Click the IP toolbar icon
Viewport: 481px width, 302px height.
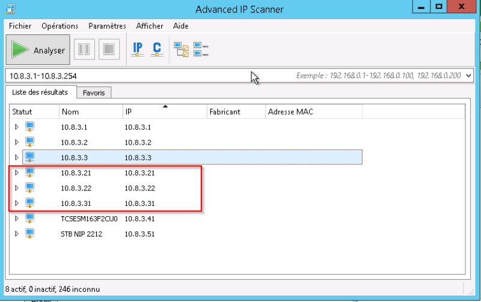pyautogui.click(x=138, y=50)
